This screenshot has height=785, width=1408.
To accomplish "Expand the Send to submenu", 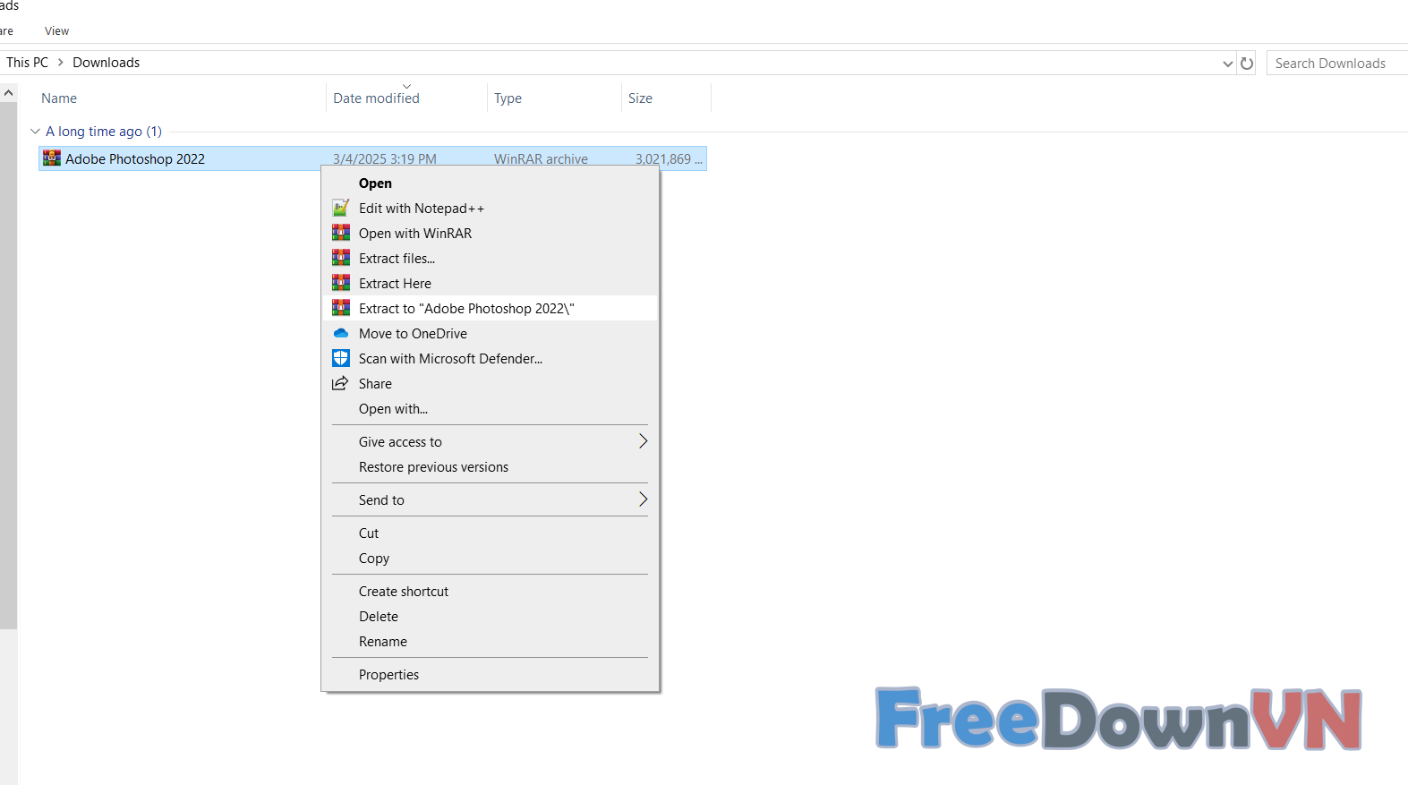I will click(642, 499).
